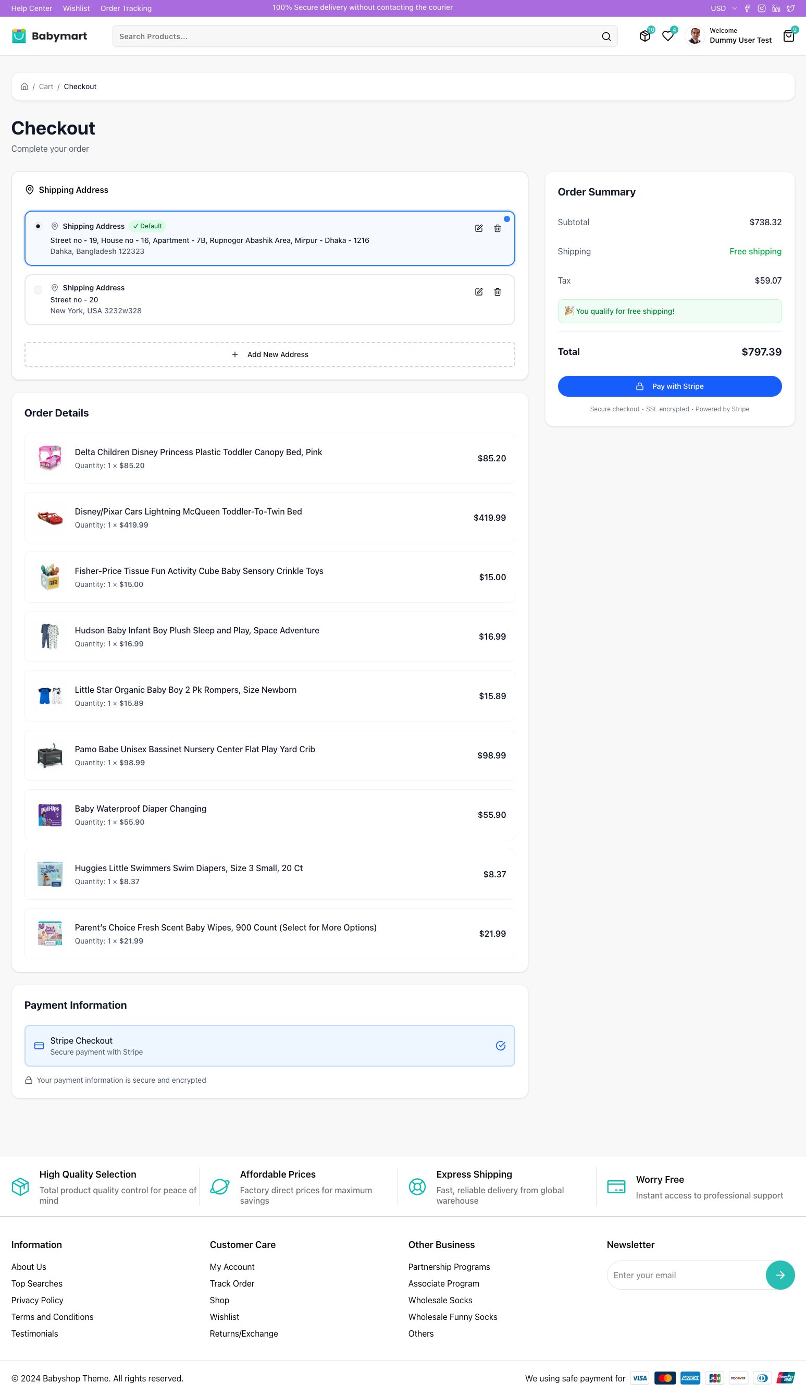Image resolution: width=806 pixels, height=1395 pixels.
Task: Open the Privacy Policy footer link
Action: pyautogui.click(x=37, y=1300)
